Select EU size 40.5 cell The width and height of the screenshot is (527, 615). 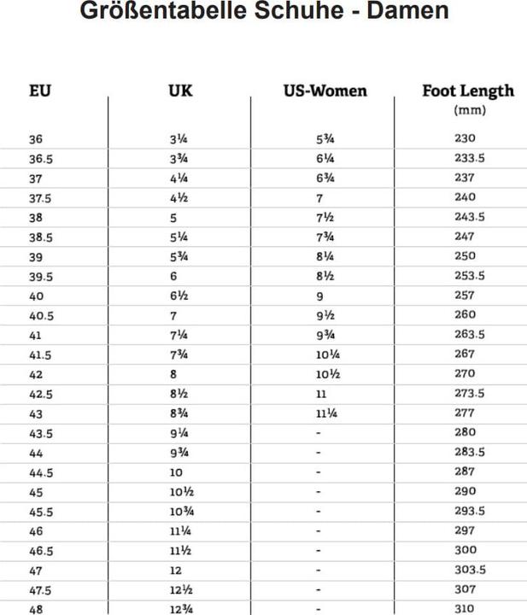click(x=41, y=316)
